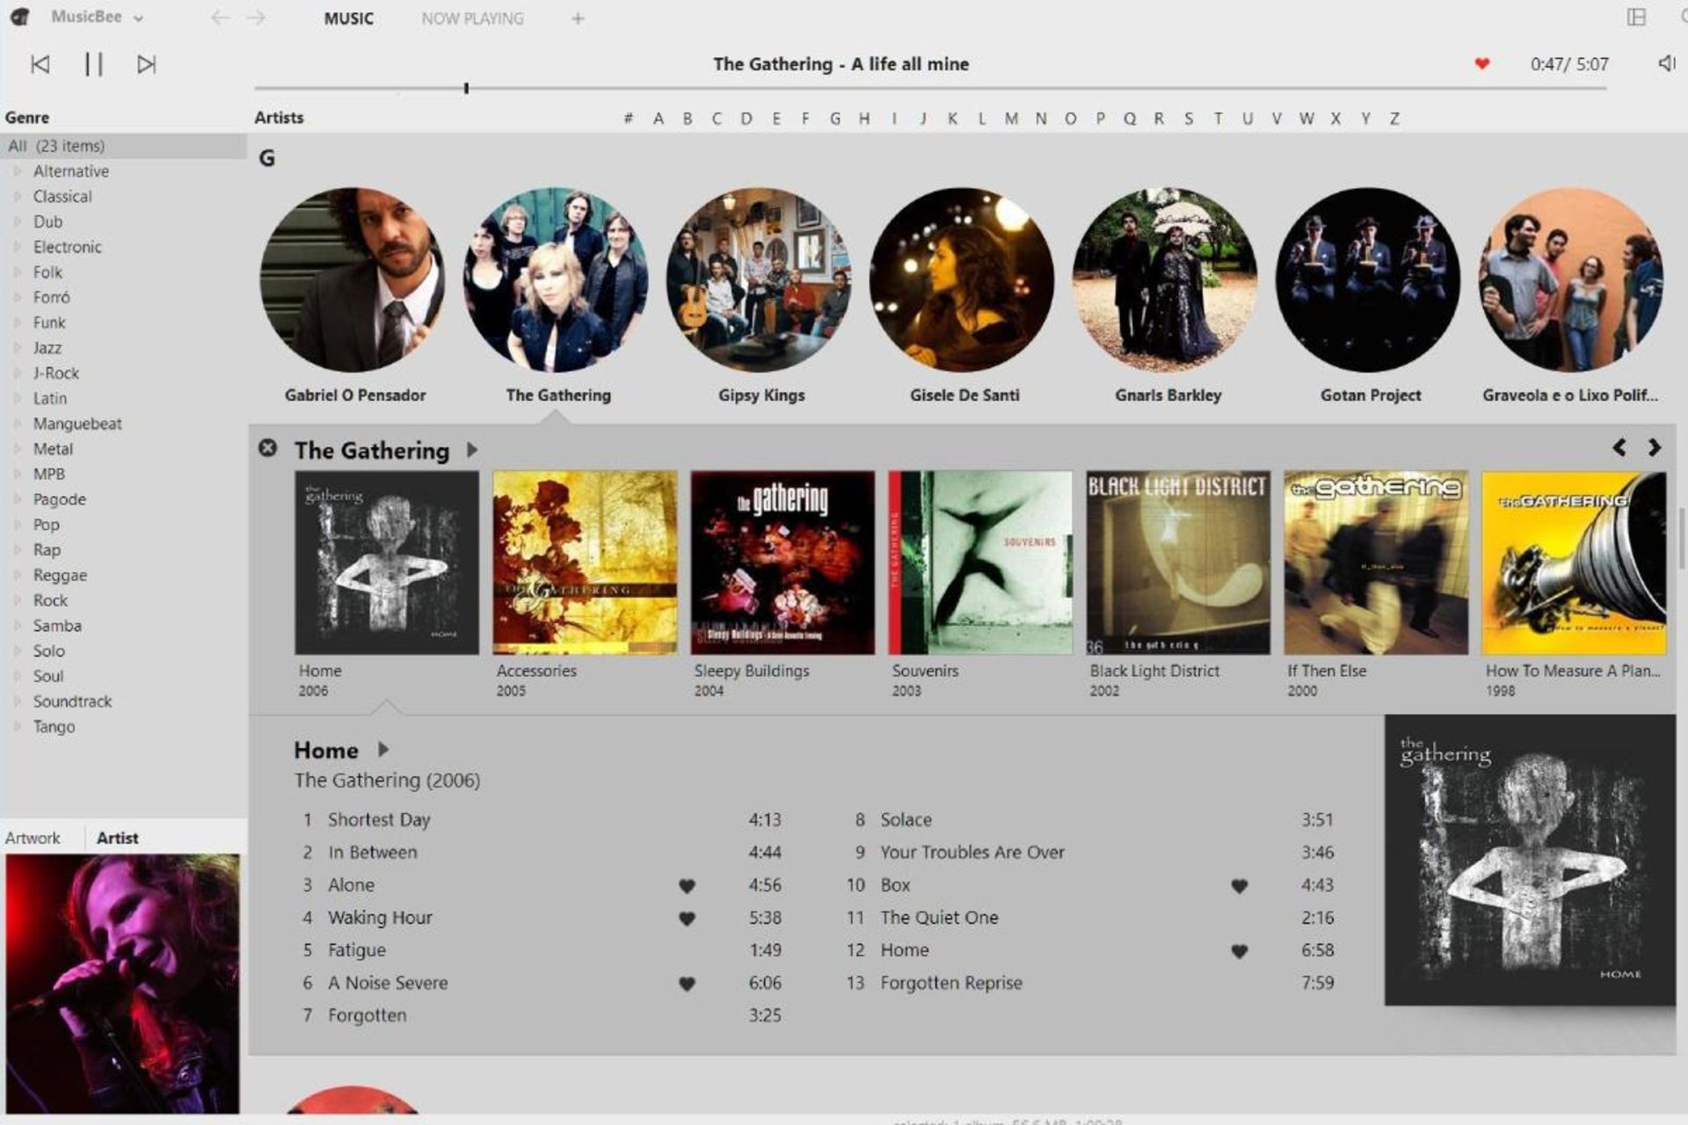Switch to the Artwork tab
This screenshot has width=1688, height=1125.
[33, 838]
